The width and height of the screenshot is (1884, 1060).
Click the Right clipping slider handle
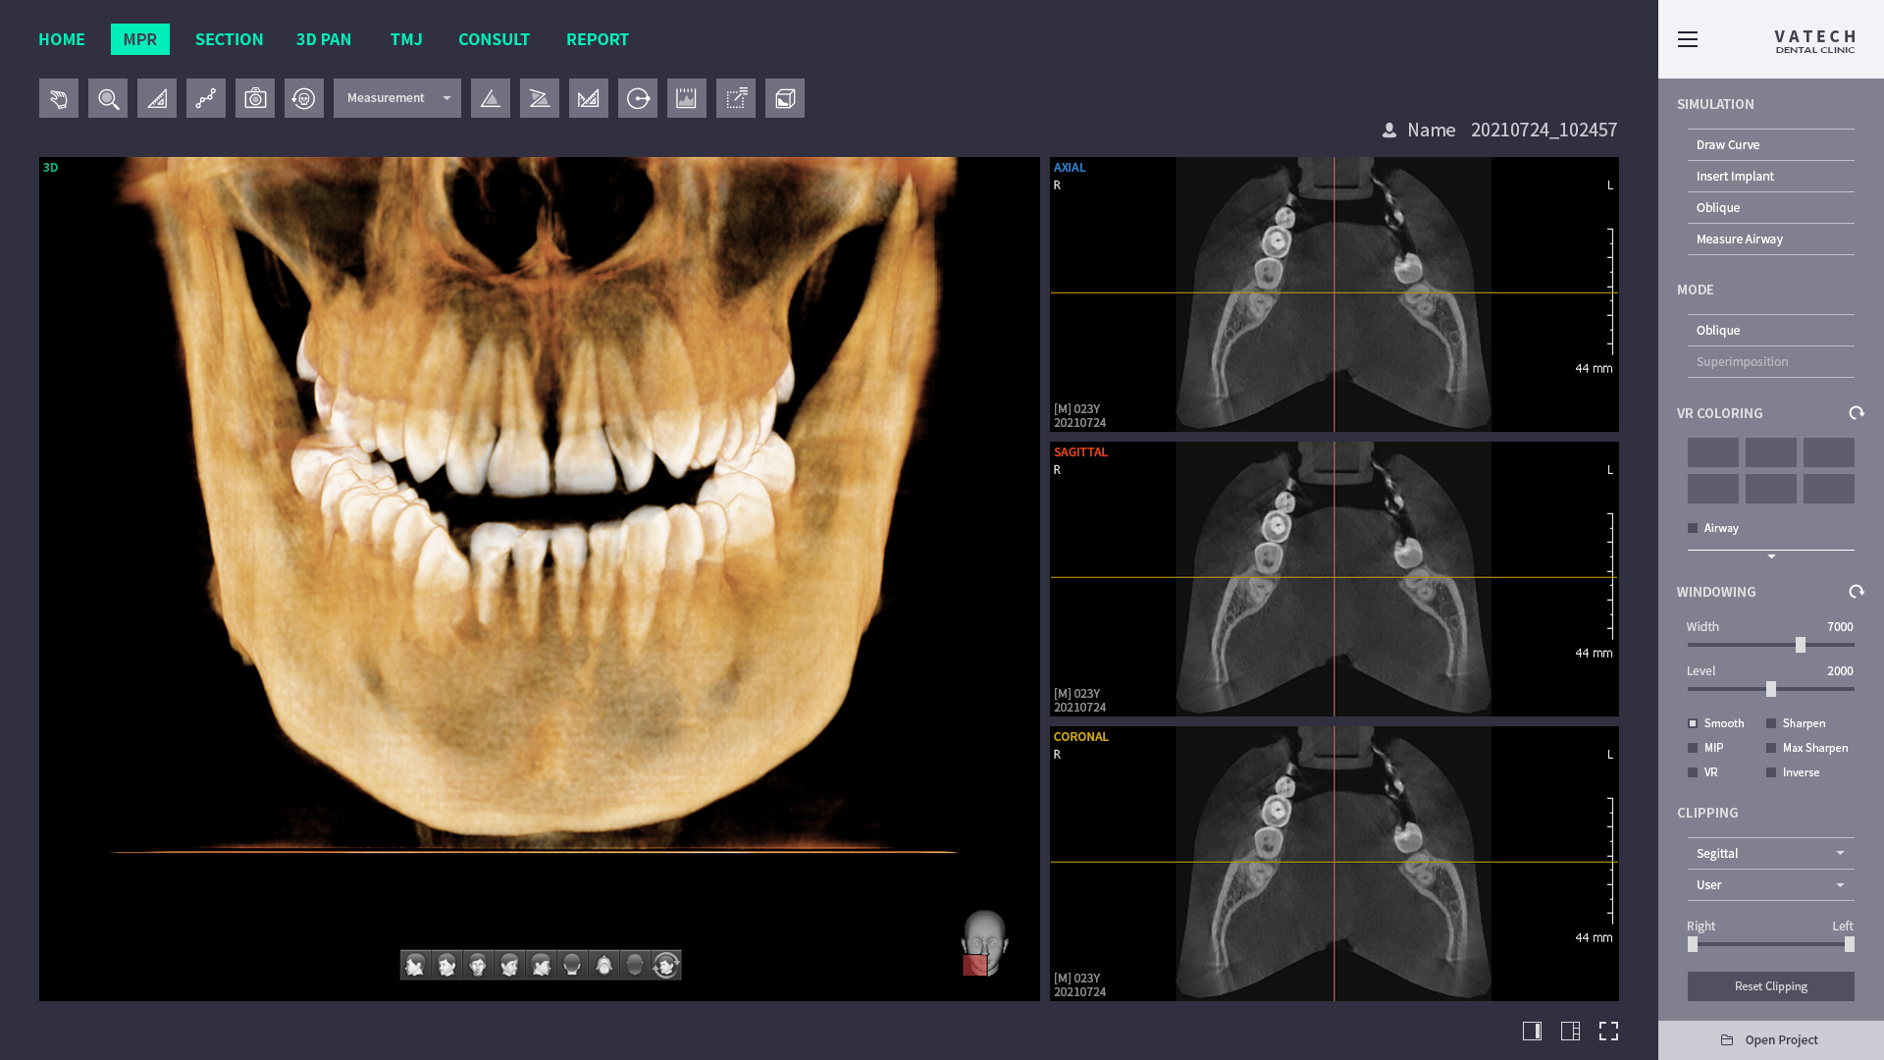[x=1693, y=944]
